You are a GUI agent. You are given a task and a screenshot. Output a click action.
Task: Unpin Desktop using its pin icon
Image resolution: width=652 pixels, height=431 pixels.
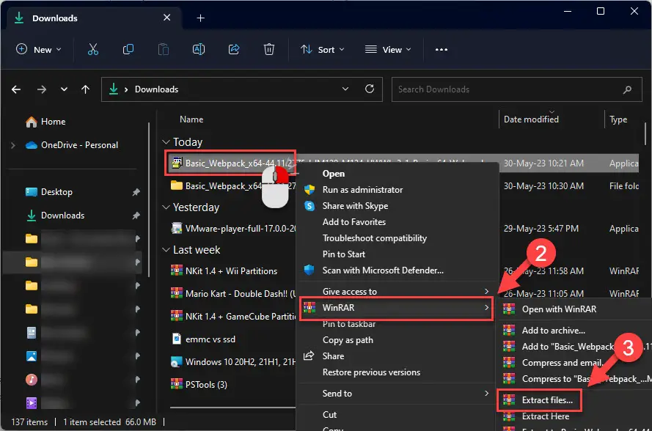[136, 192]
